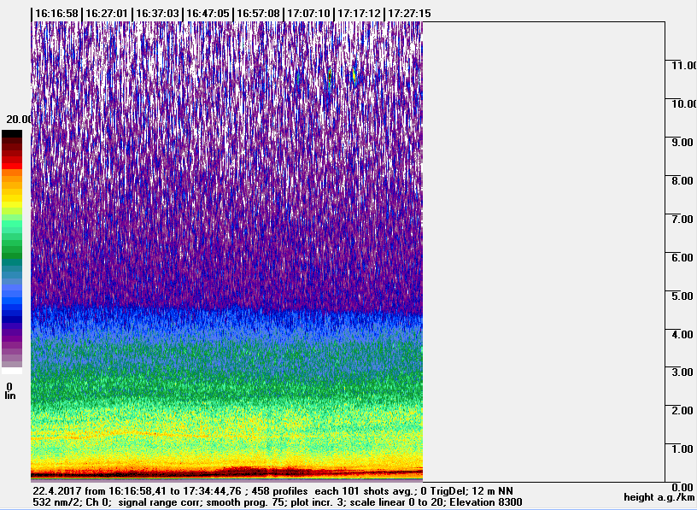The width and height of the screenshot is (697, 510).
Task: Click the 'scale linear 0 to 20' text
Action: point(398,502)
